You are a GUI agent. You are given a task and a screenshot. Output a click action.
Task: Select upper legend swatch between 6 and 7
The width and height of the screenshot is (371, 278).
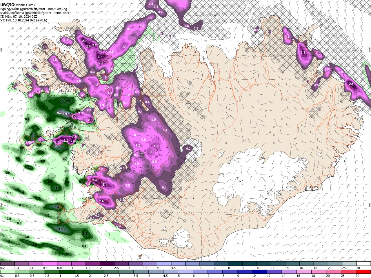coord(206,264)
